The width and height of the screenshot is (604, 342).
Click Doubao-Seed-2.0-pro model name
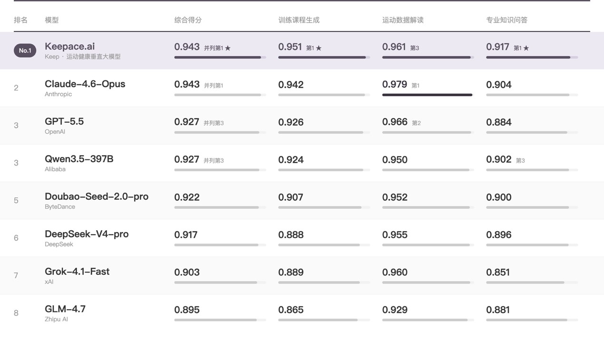coord(97,196)
